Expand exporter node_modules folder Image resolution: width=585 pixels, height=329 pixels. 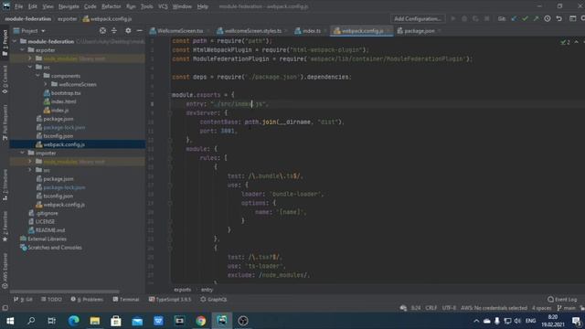[30, 58]
